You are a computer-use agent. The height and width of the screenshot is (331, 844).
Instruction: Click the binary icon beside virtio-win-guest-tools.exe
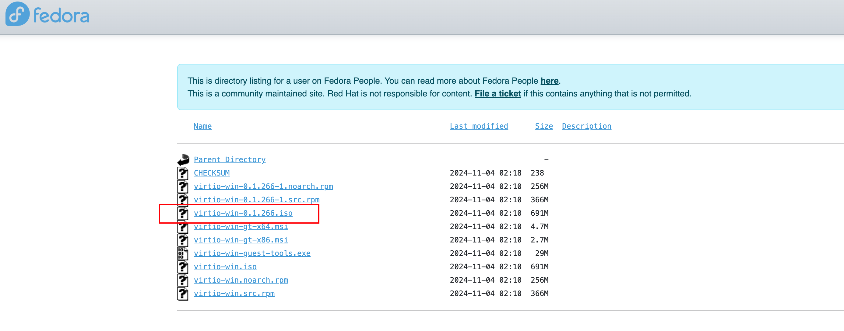coord(182,253)
